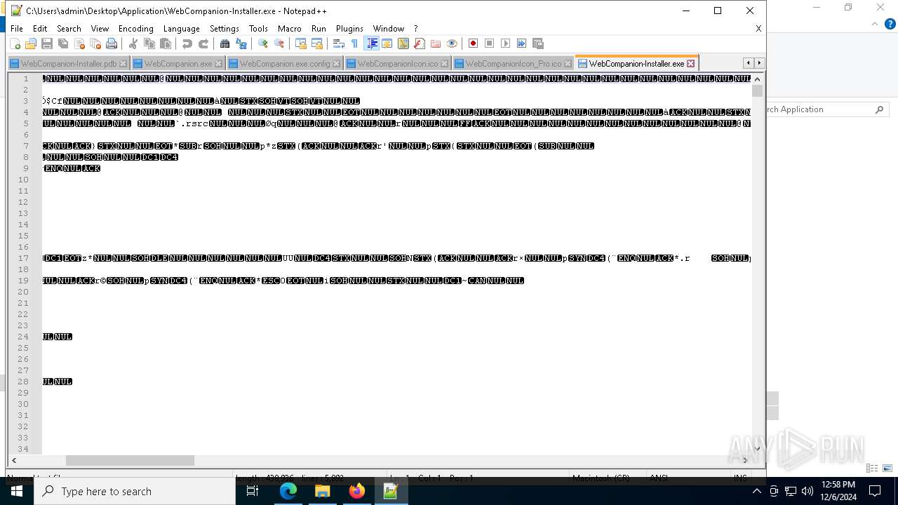The image size is (898, 505).
Task: Print the current document
Action: (112, 43)
